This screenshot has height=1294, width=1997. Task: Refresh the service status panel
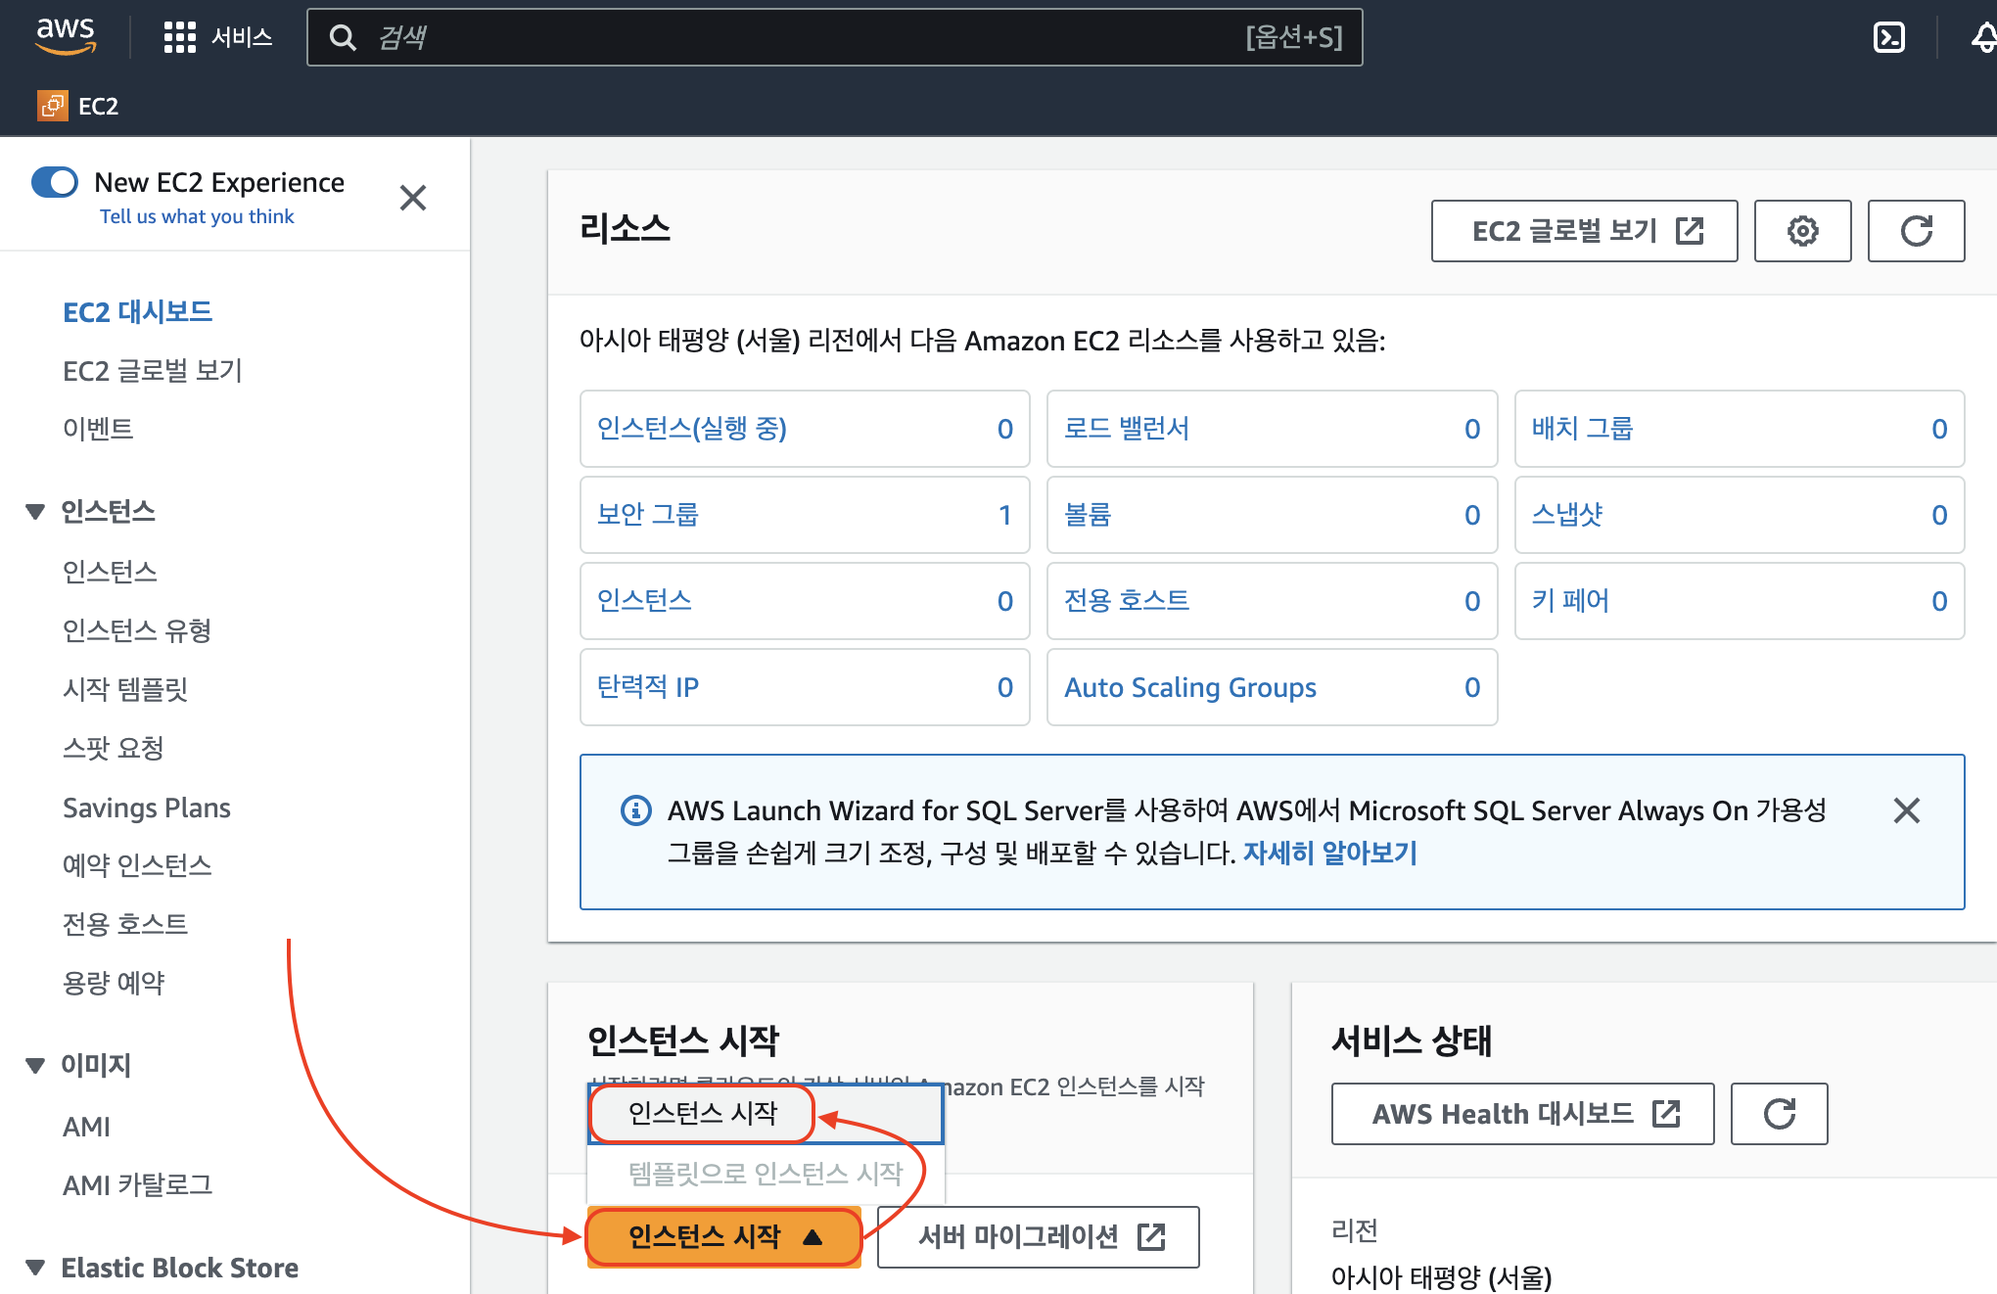1779,1114
